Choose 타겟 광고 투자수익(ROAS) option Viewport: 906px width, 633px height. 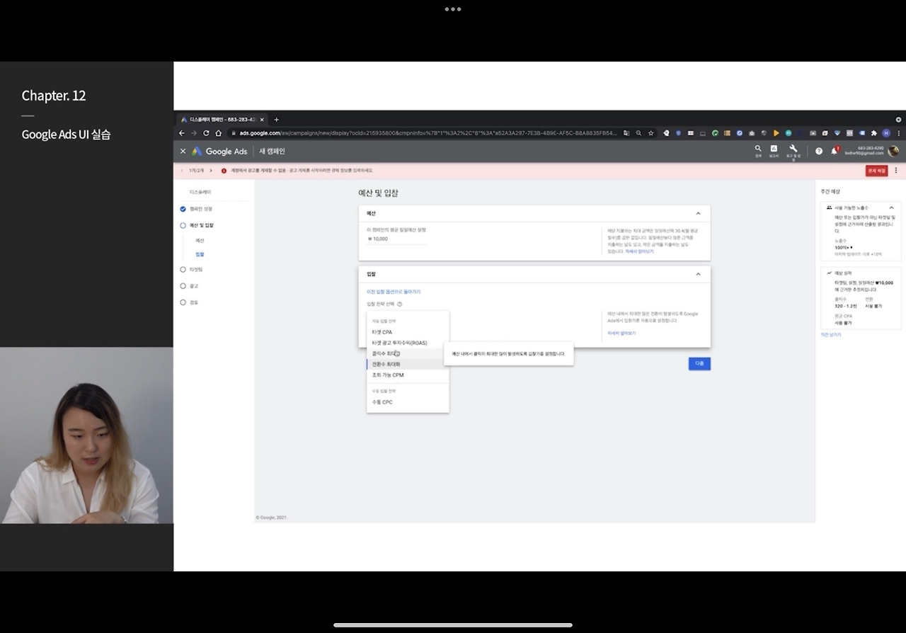tap(408, 343)
